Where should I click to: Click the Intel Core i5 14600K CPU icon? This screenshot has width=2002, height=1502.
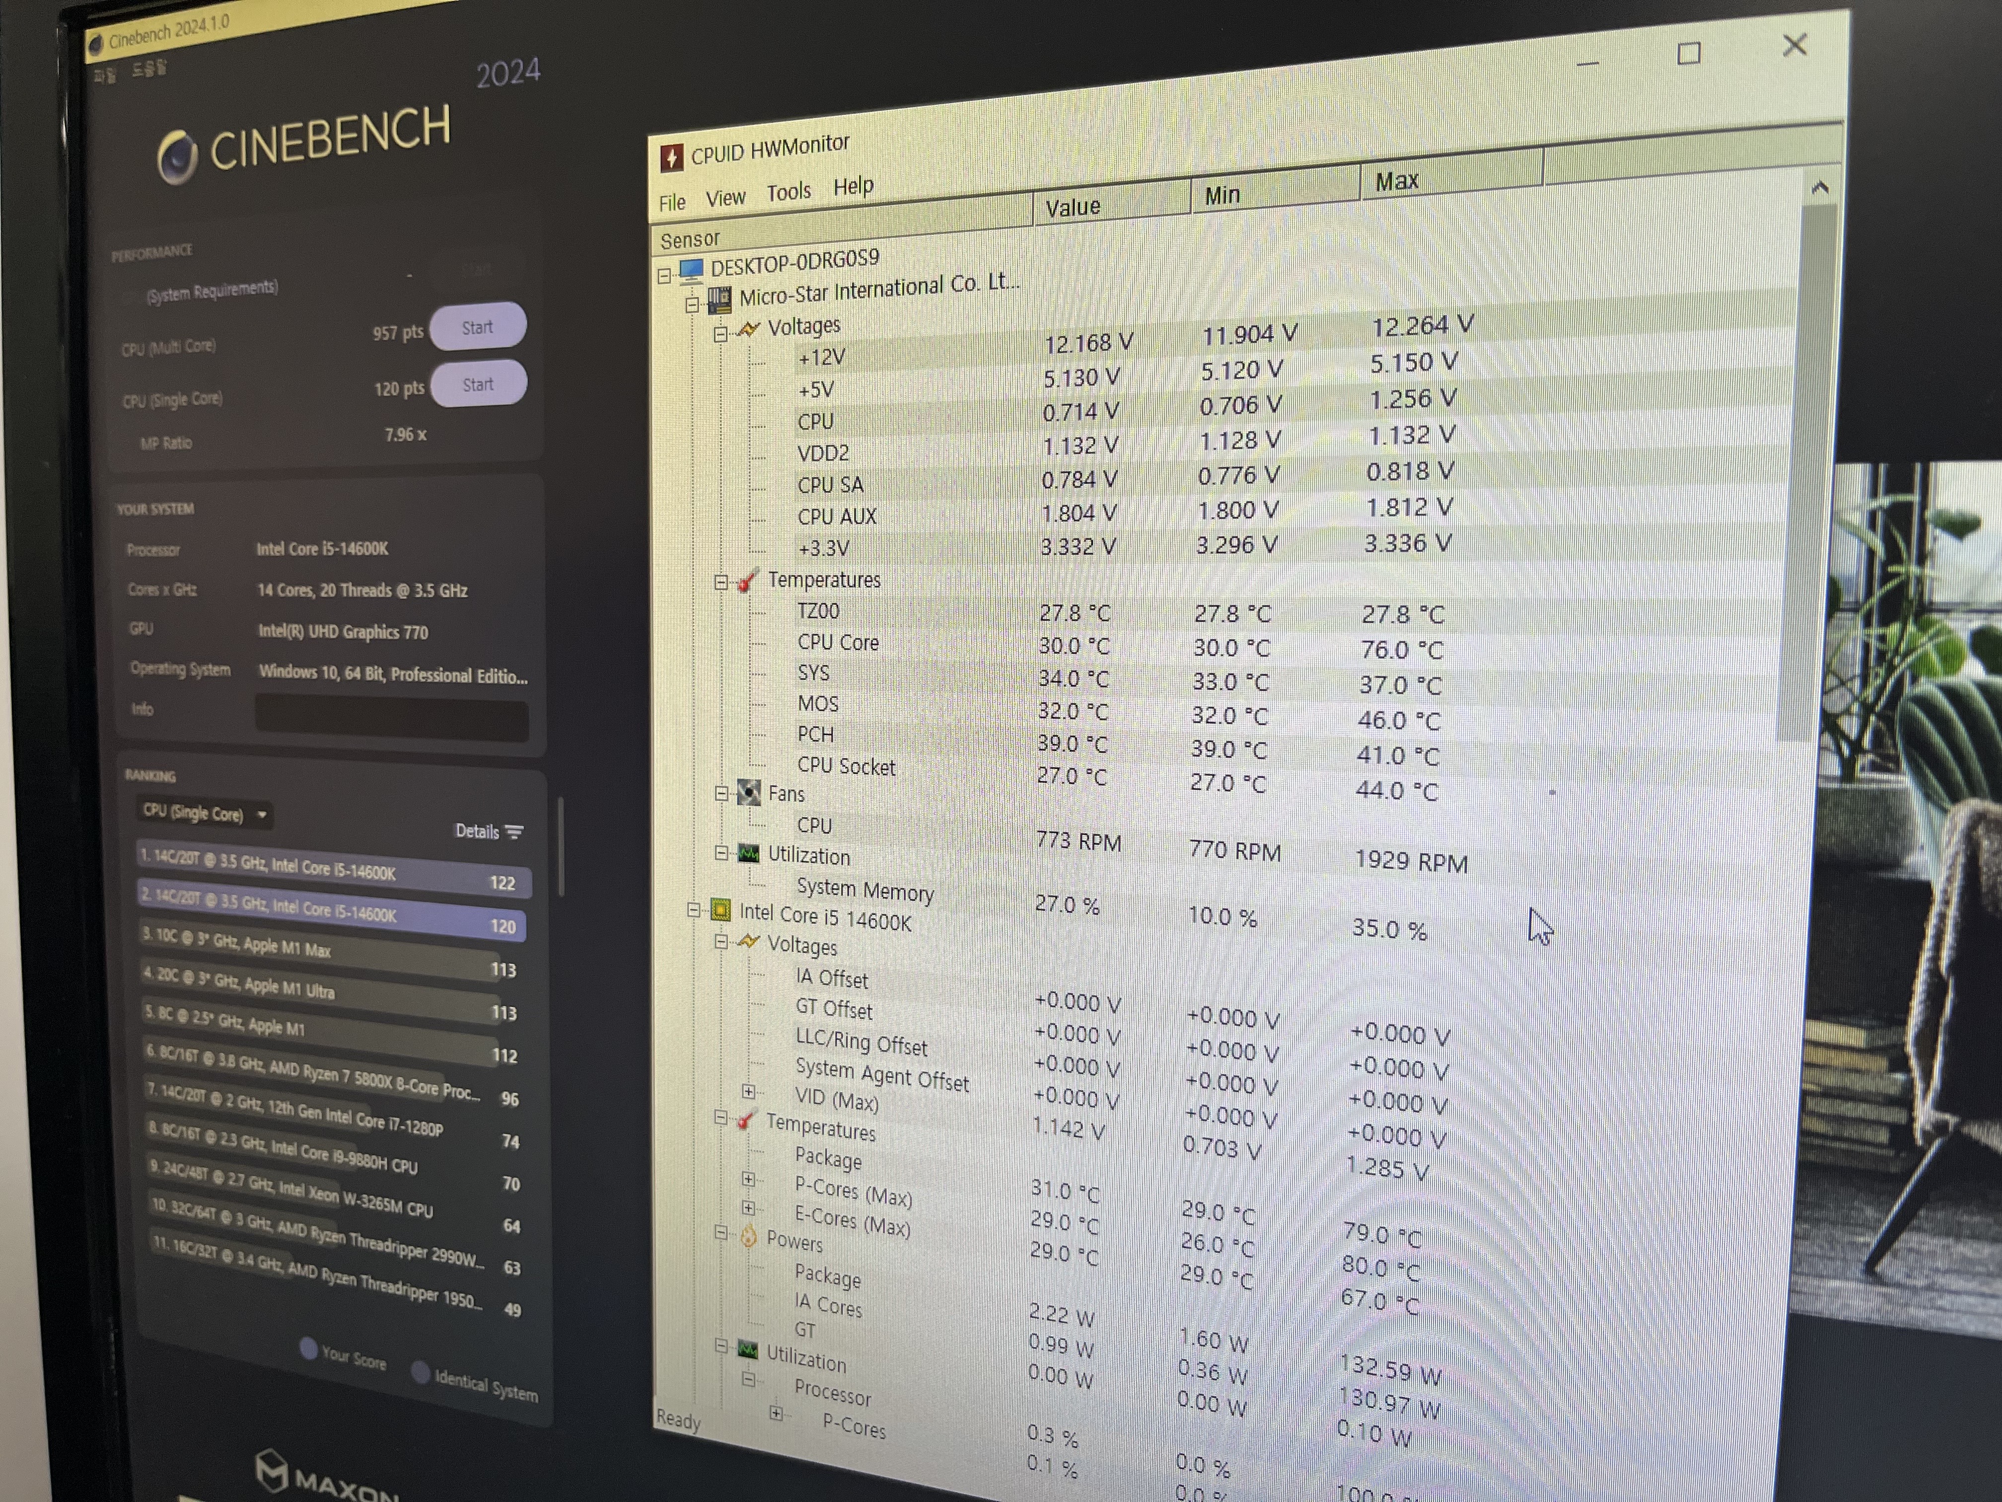coord(720,910)
